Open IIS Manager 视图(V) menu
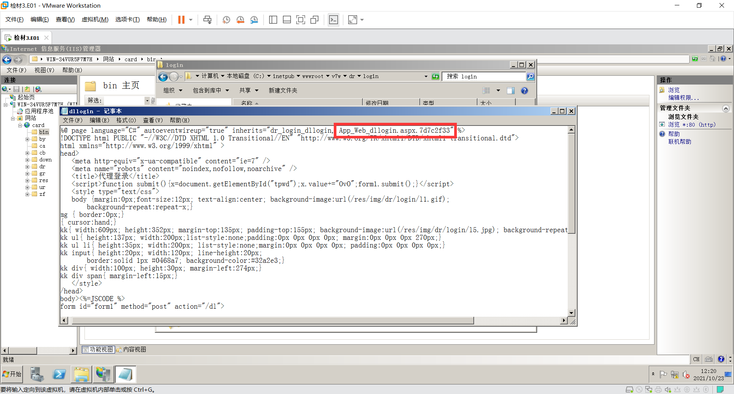The height and width of the screenshot is (394, 734). coord(44,70)
